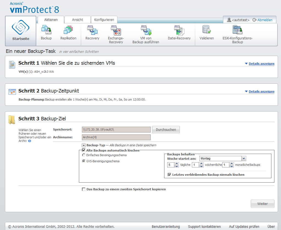
Task: Click the Schritt 1 document icon
Action: click(12, 64)
